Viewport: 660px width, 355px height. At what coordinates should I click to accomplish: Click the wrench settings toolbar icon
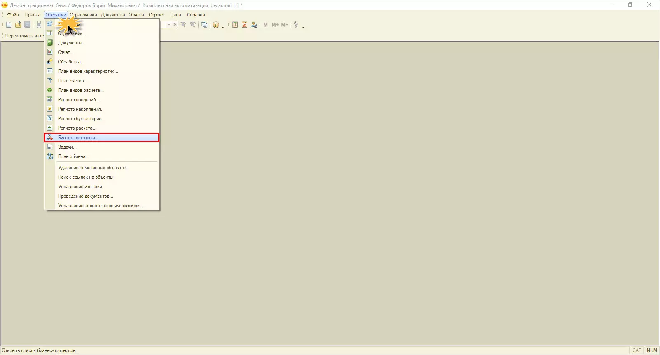coord(296,25)
